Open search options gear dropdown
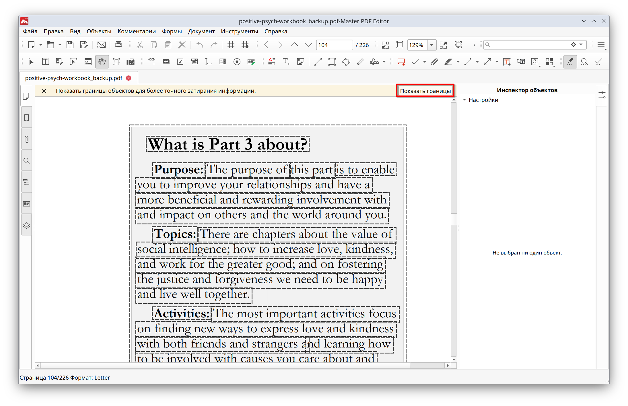628x406 pixels. [x=576, y=44]
